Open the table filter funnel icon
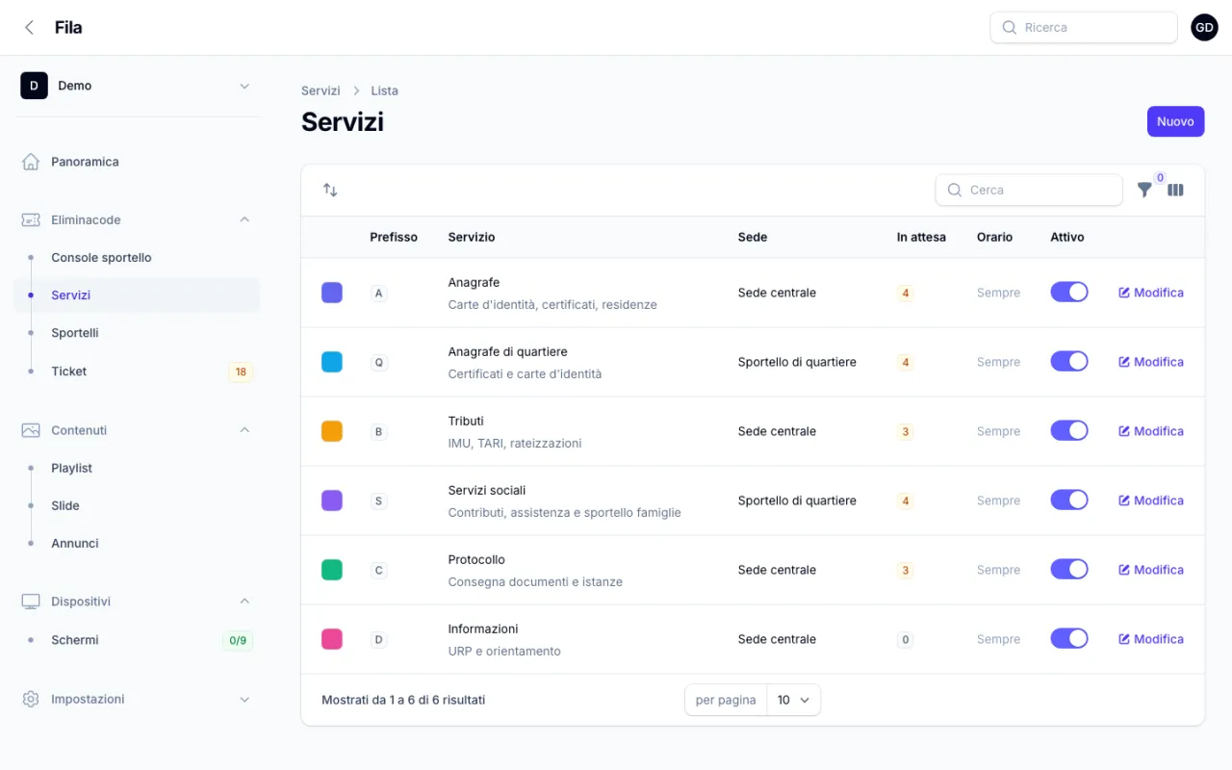 coord(1144,191)
